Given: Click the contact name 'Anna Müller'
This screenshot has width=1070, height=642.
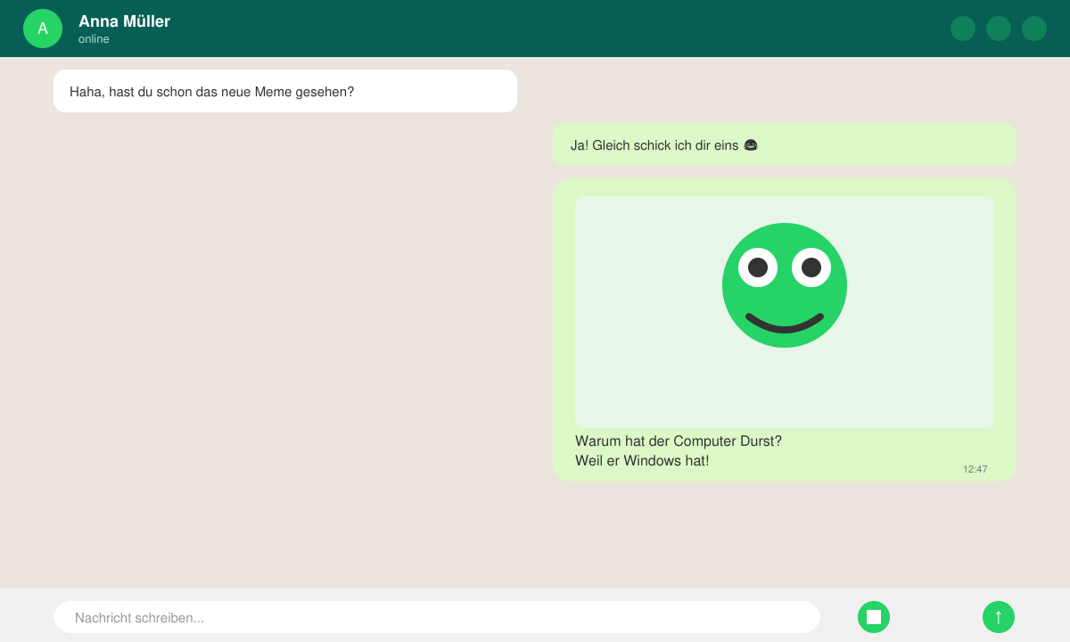Looking at the screenshot, I should pyautogui.click(x=124, y=21).
